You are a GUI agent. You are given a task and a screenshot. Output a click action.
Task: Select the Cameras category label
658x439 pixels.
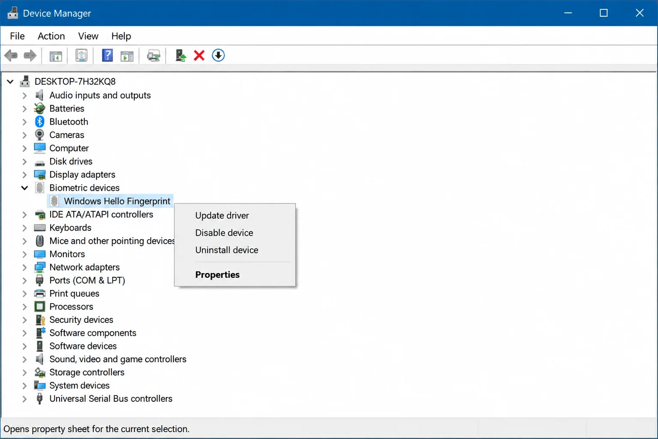tap(67, 135)
